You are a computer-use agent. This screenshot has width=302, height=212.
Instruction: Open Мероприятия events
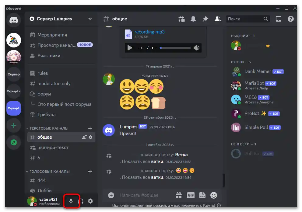61,35
